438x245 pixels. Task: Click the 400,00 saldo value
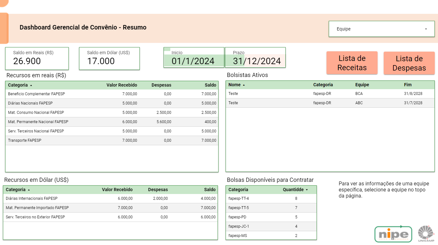tap(210, 122)
